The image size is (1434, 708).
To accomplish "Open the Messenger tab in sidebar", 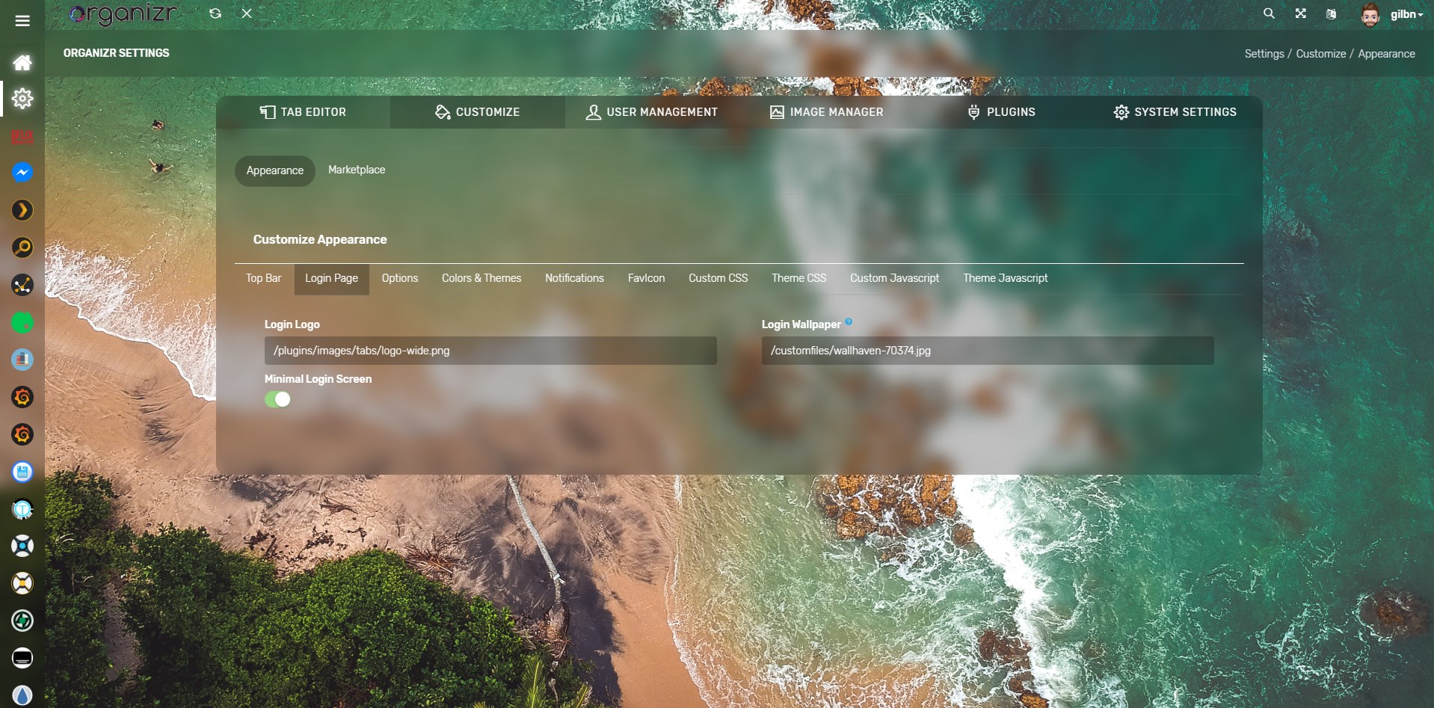I will [22, 173].
